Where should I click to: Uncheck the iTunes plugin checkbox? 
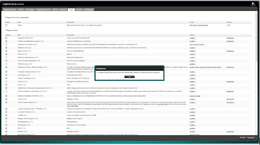pos(6,99)
